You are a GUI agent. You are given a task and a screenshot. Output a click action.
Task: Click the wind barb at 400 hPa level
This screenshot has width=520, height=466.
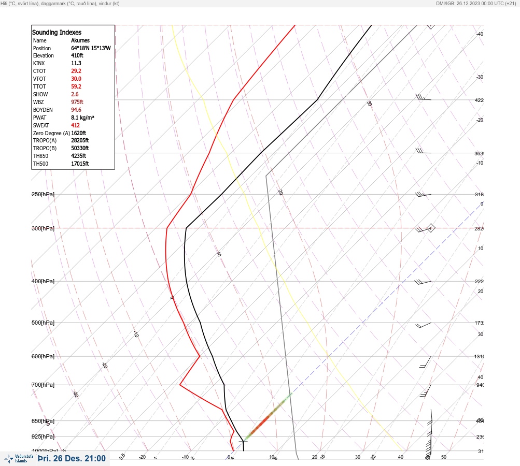point(423,282)
